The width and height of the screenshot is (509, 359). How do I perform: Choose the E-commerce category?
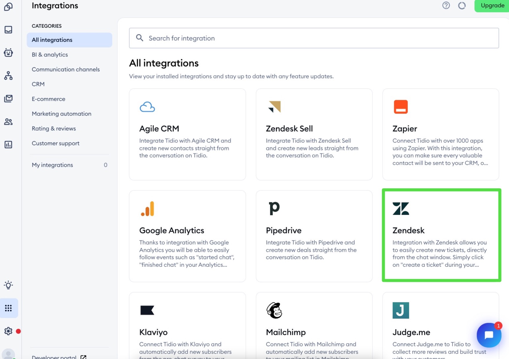point(48,99)
